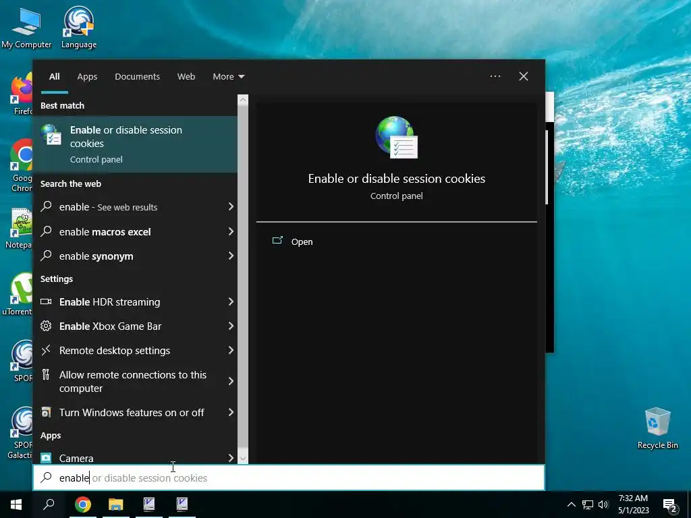This screenshot has height=518, width=691.
Task: Open File Explorer from the taskbar
Action: pyautogui.click(x=116, y=505)
